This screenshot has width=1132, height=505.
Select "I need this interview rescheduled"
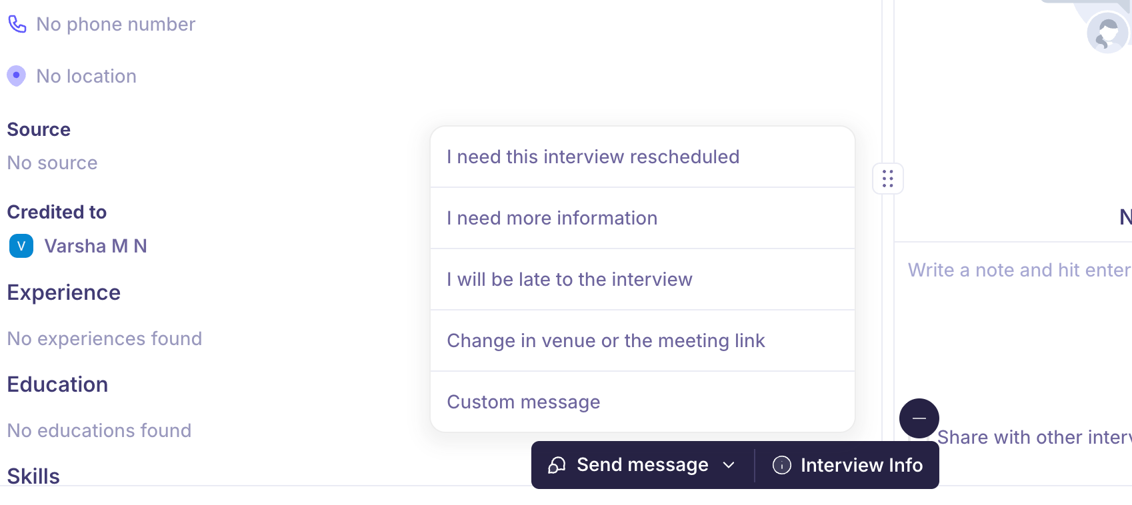tap(593, 157)
